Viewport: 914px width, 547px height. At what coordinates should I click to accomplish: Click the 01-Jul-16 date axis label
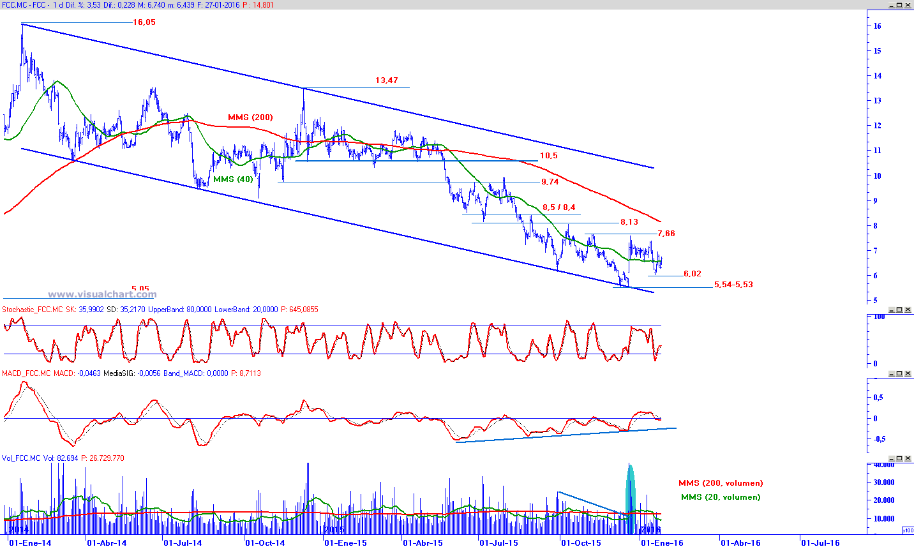click(821, 543)
